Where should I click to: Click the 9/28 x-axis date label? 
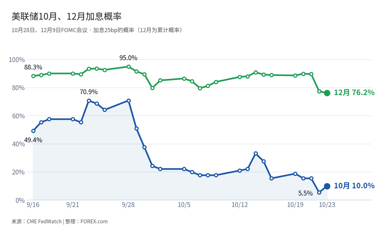(x=128, y=205)
